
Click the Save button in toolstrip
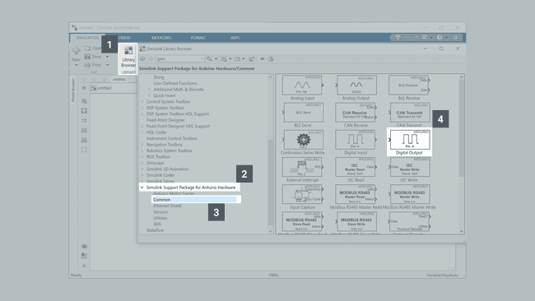(93, 57)
